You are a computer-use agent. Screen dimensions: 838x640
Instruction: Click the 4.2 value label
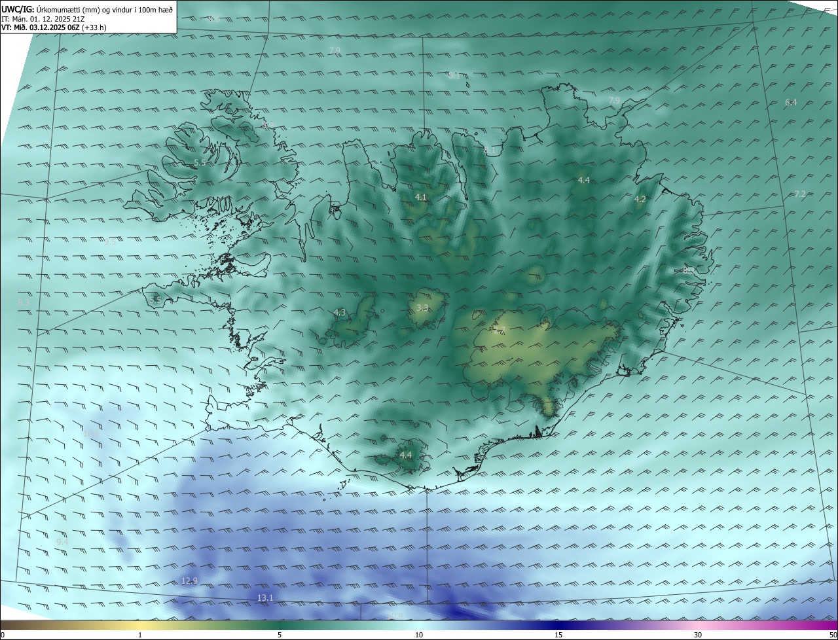coord(640,200)
